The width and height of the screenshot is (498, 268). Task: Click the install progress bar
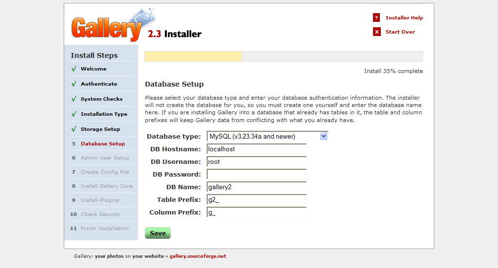pyautogui.click(x=284, y=56)
